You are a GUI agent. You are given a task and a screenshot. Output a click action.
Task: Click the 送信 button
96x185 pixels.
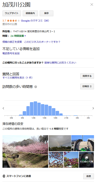[x=89, y=176]
